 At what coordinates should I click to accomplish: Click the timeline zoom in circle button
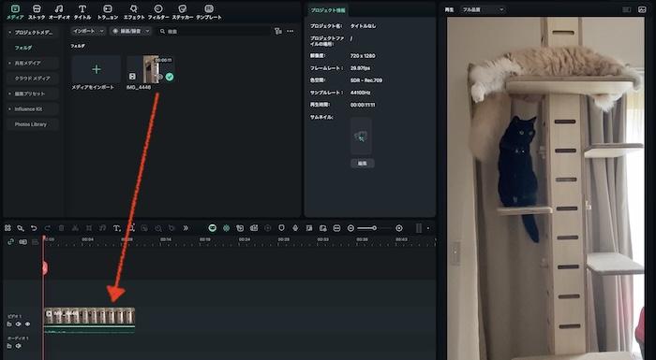(399, 228)
